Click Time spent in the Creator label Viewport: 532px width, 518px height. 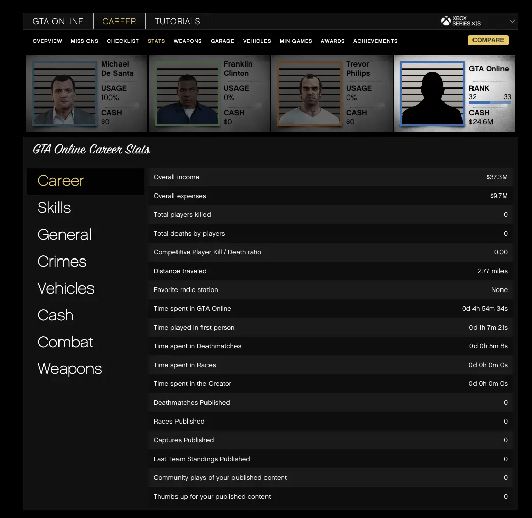pyautogui.click(x=192, y=384)
